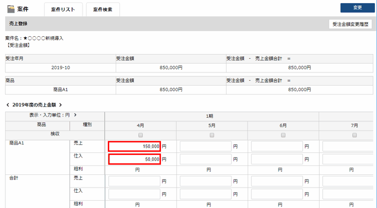Click 商品A1 仕入 field for 4月
Viewport: 377px width, 208px height.
[x=135, y=159]
